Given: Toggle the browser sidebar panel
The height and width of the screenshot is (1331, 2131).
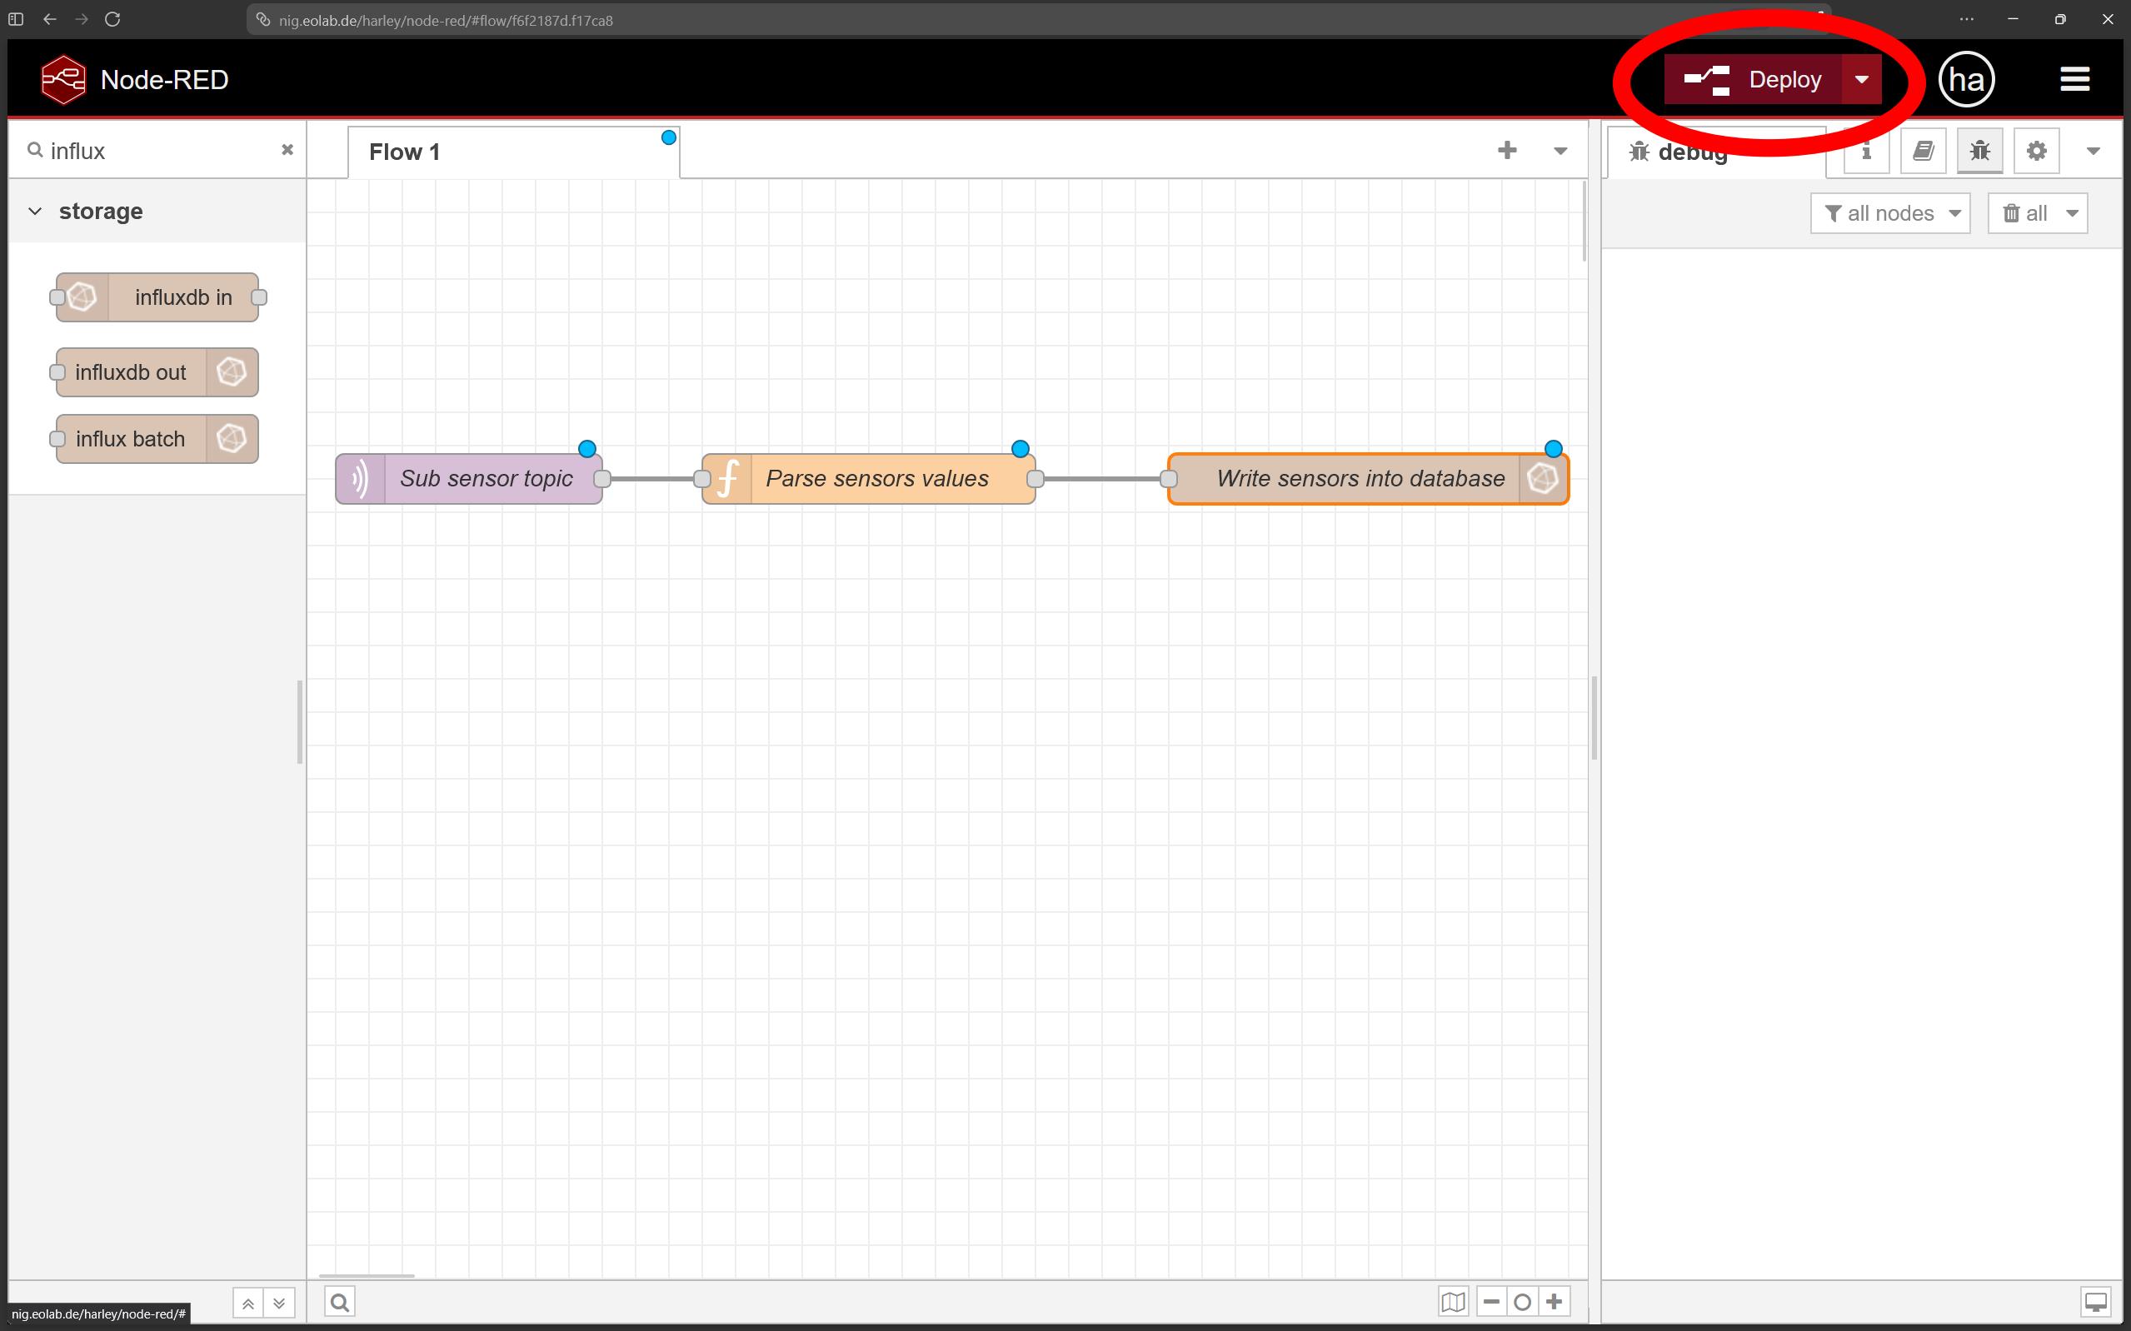Looking at the screenshot, I should pyautogui.click(x=16, y=19).
